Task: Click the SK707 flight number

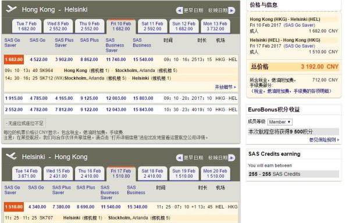Action: pos(46,218)
